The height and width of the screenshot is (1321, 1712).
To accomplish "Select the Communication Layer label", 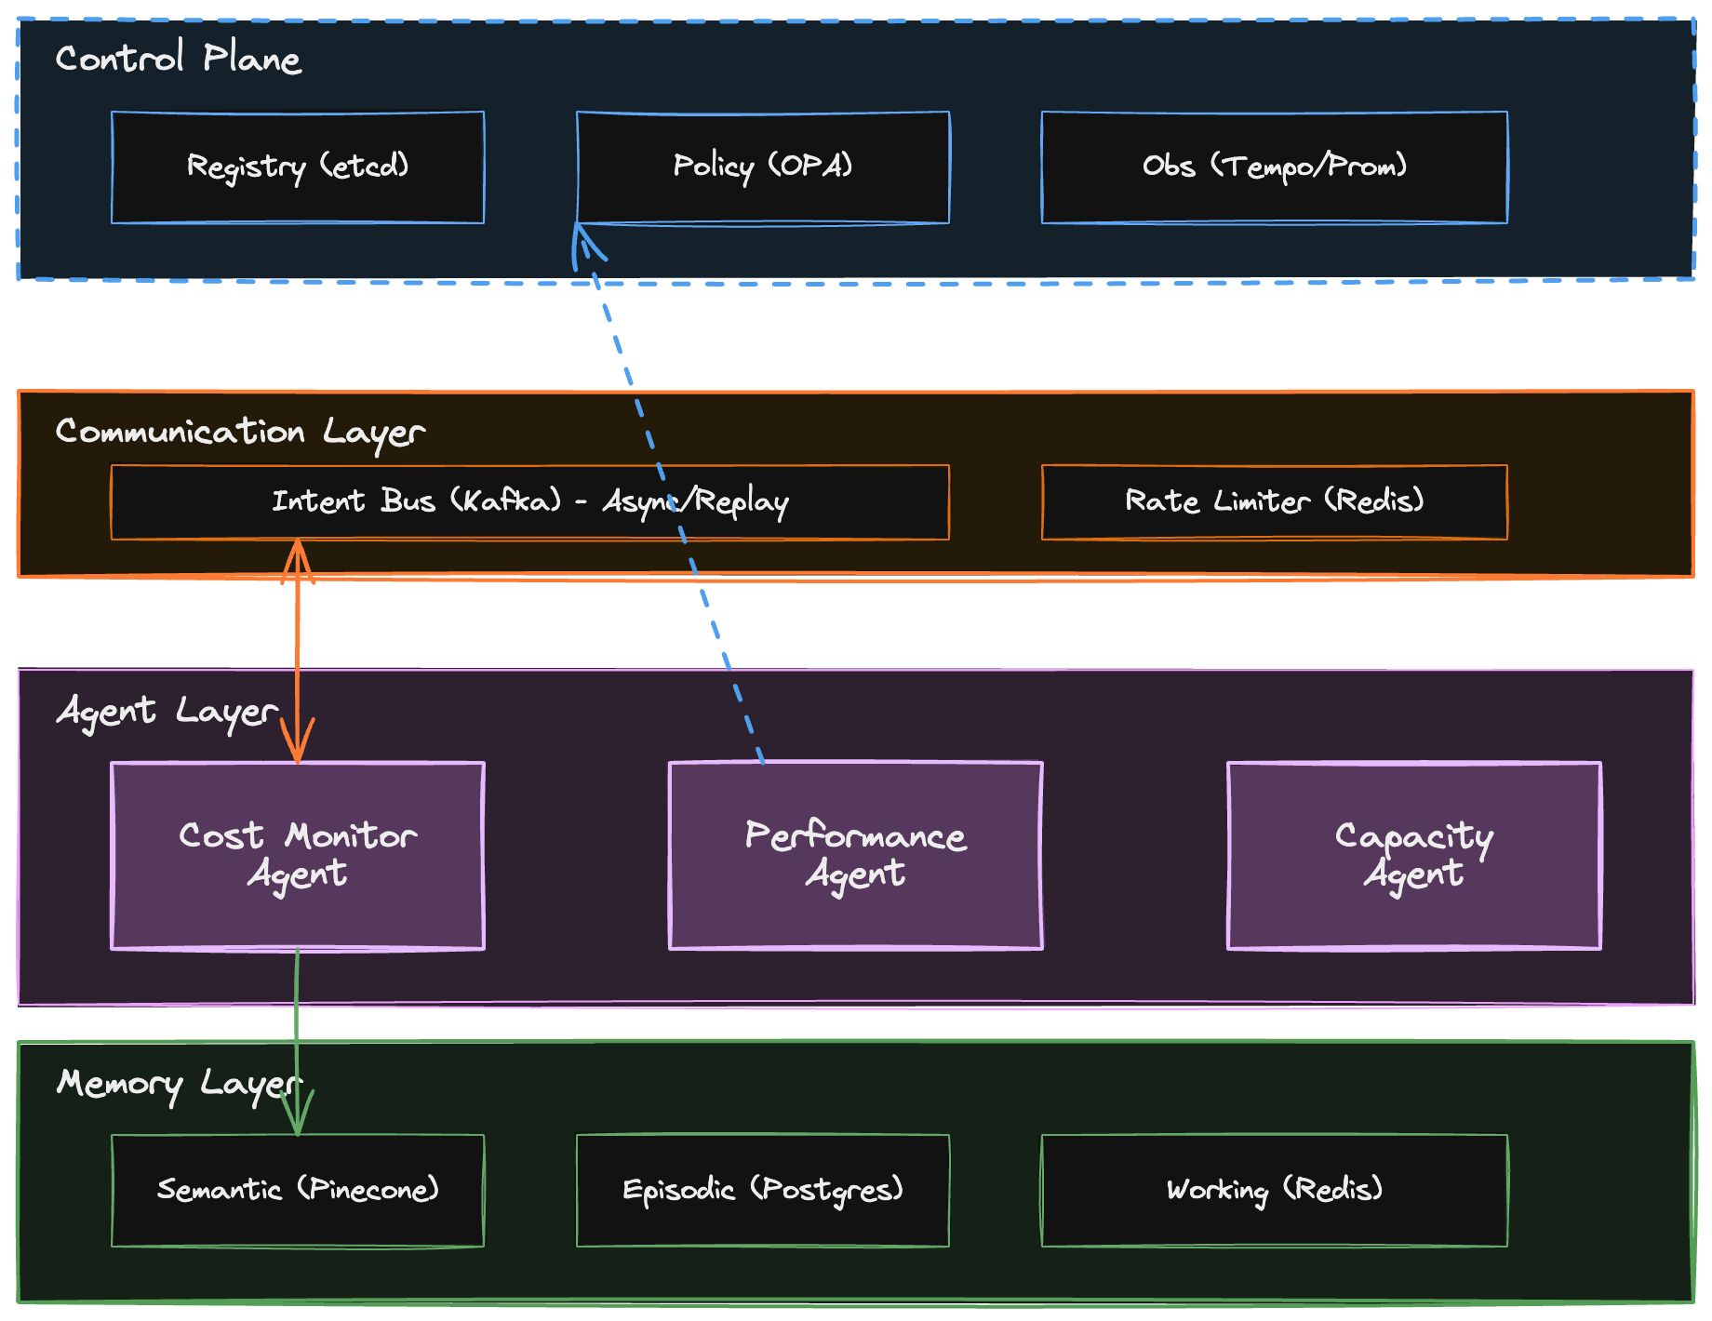I will click(240, 433).
